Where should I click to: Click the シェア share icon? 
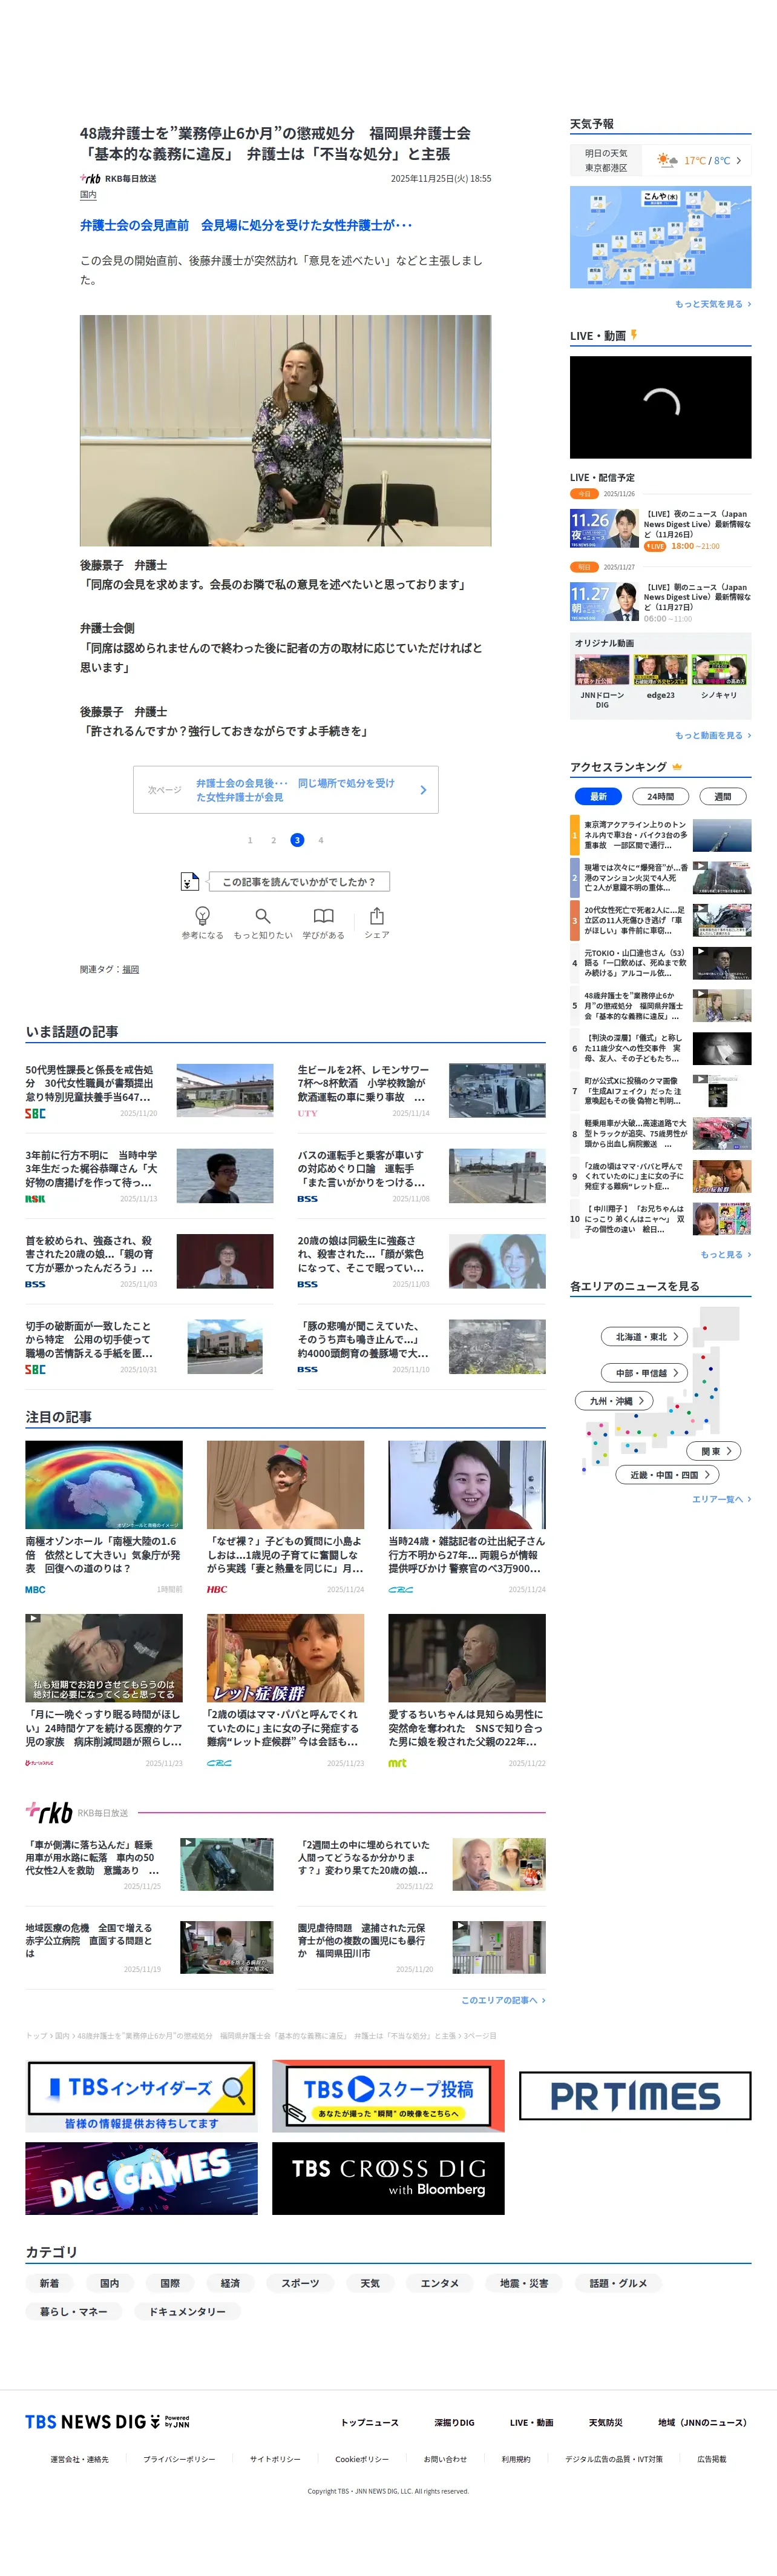376,915
